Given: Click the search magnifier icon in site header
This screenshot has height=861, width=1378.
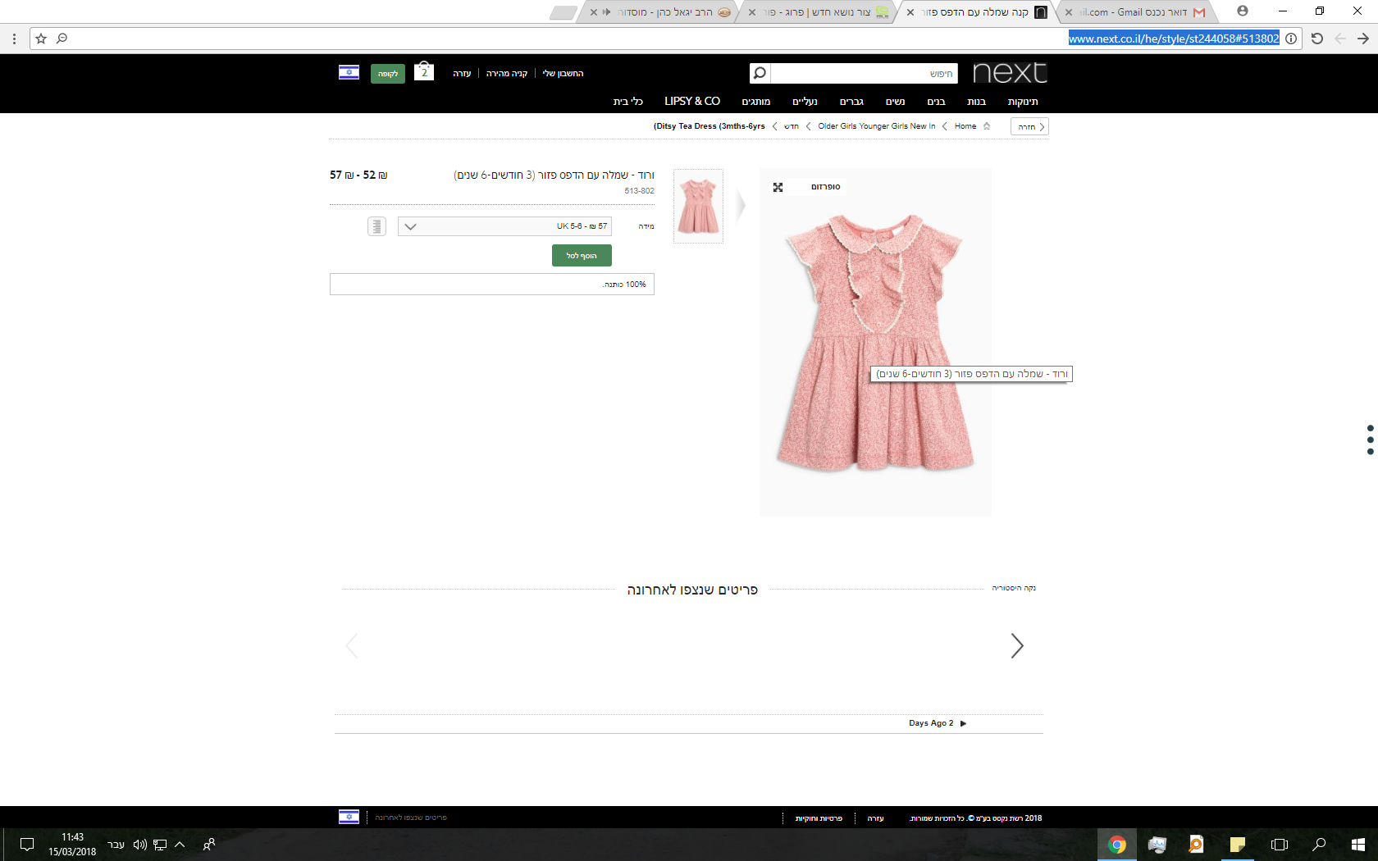Looking at the screenshot, I should coord(760,74).
